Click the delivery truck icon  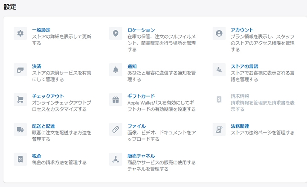click(x=20, y=129)
